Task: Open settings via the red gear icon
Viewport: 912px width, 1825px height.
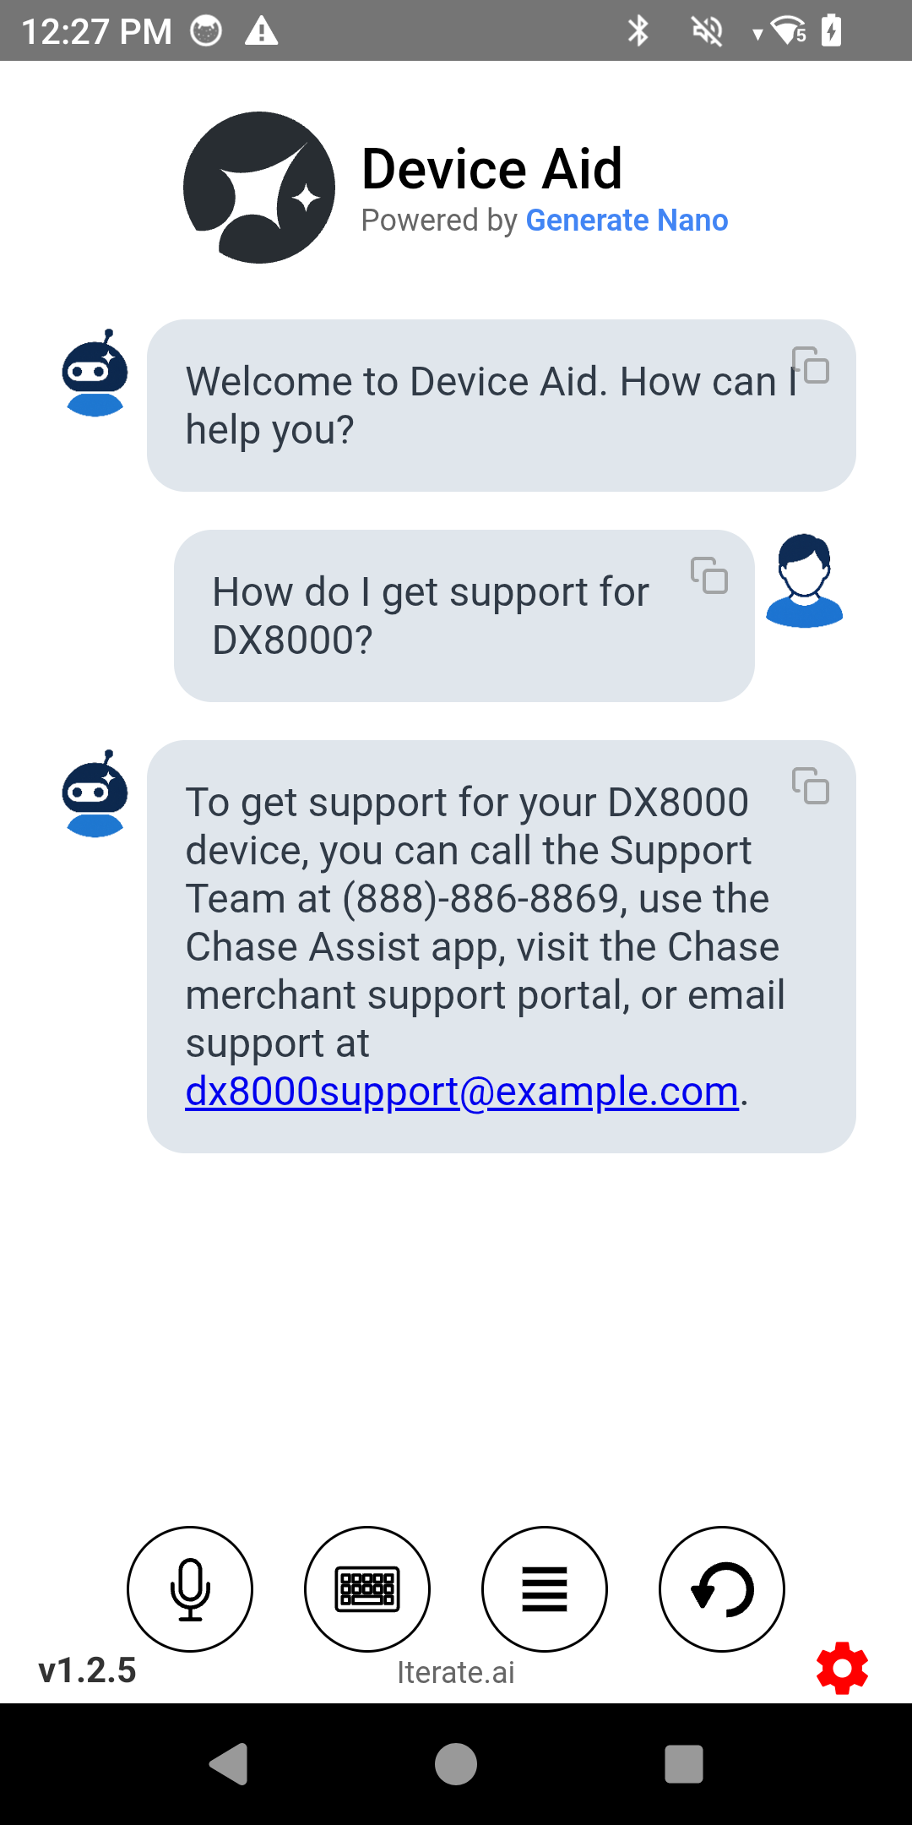Action: 842,1668
